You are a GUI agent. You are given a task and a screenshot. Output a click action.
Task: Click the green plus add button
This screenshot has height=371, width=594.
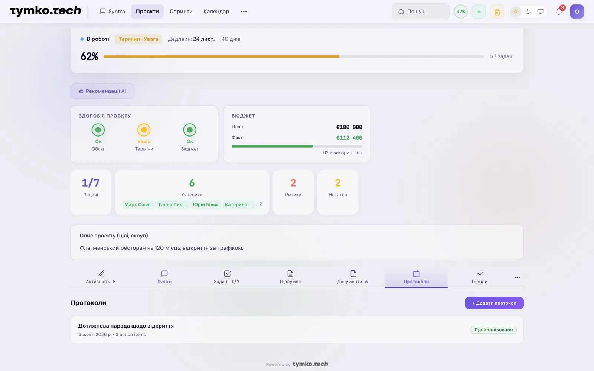[479, 12]
